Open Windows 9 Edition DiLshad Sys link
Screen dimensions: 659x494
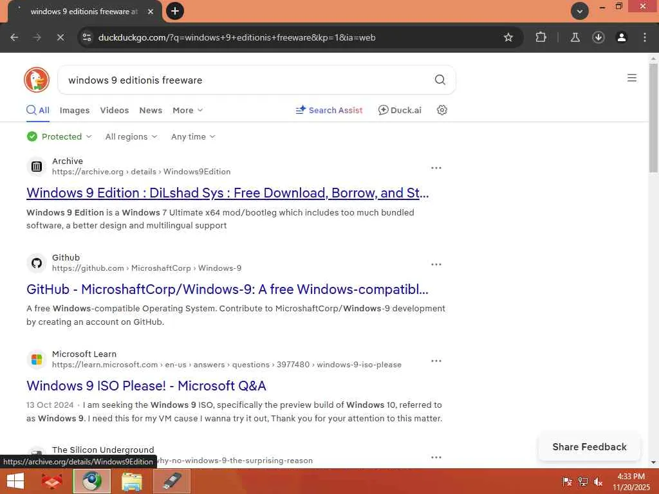coord(227,193)
